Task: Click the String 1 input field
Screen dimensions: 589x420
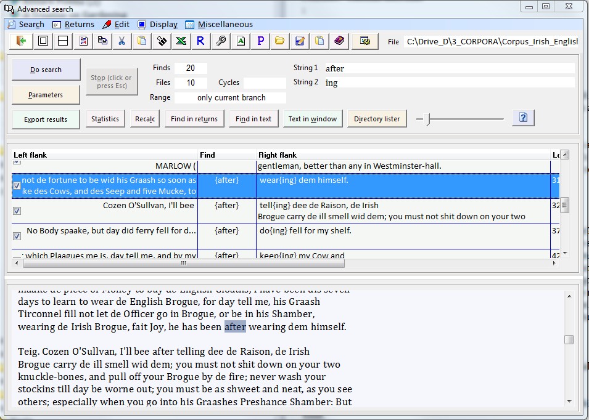Action: (x=449, y=68)
